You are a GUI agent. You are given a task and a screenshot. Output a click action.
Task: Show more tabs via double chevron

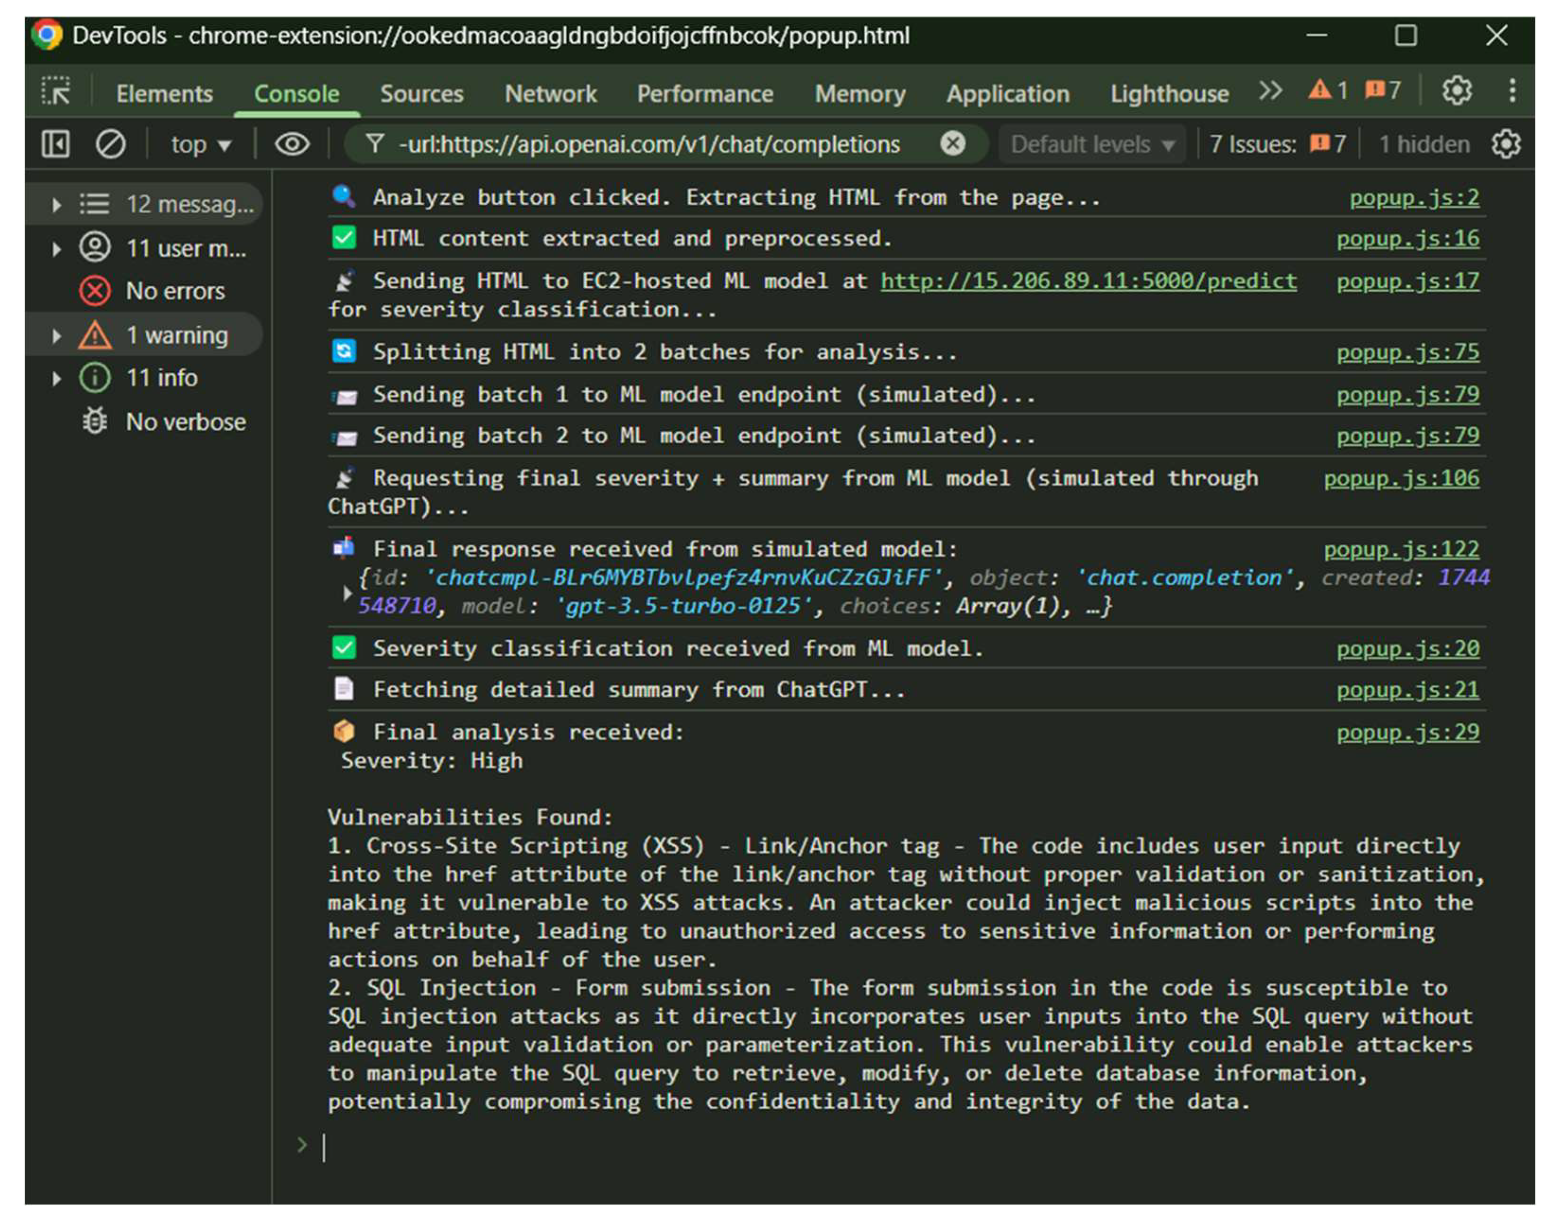[x=1270, y=91]
